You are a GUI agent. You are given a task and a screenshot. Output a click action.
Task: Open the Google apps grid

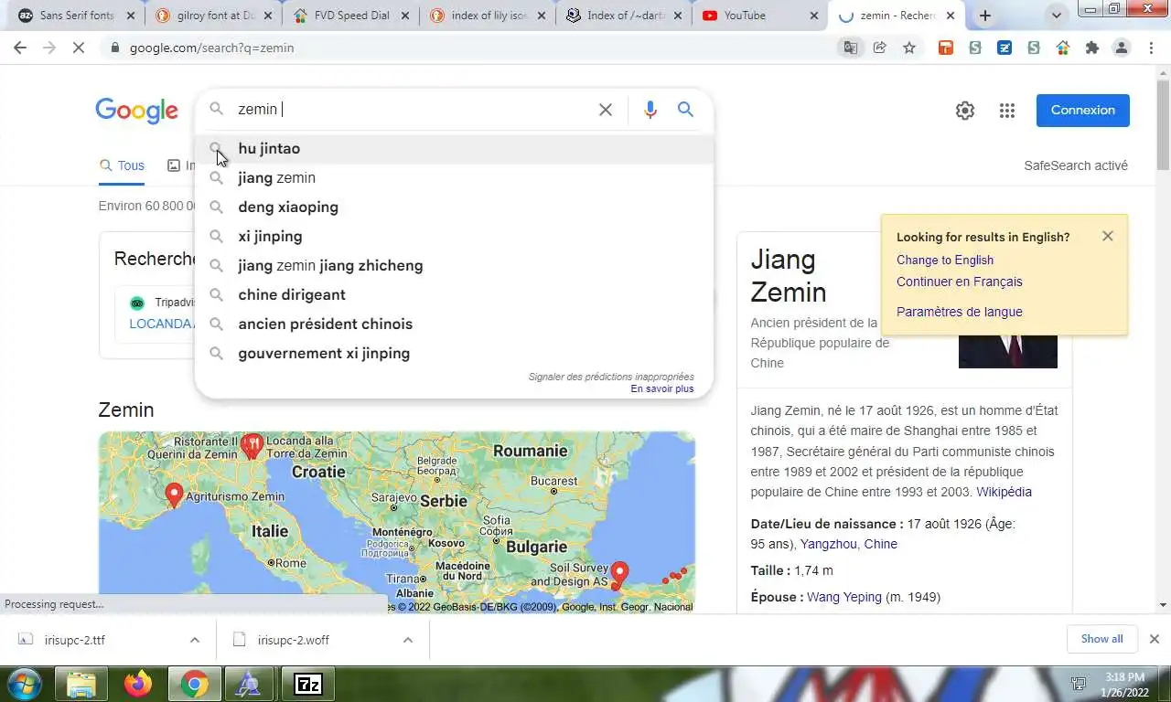point(1007,111)
